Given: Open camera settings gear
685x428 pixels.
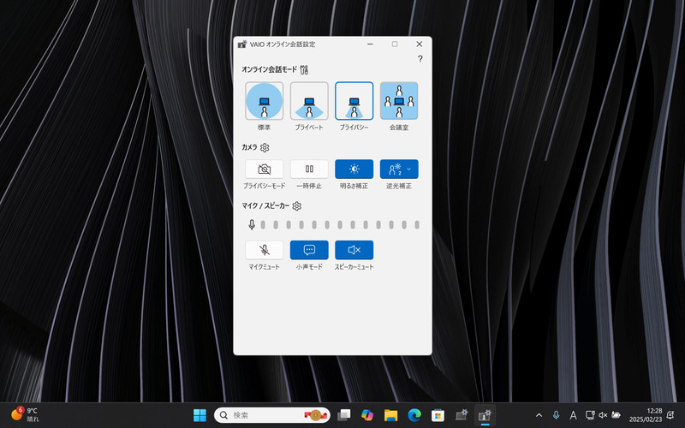Looking at the screenshot, I should (x=265, y=147).
